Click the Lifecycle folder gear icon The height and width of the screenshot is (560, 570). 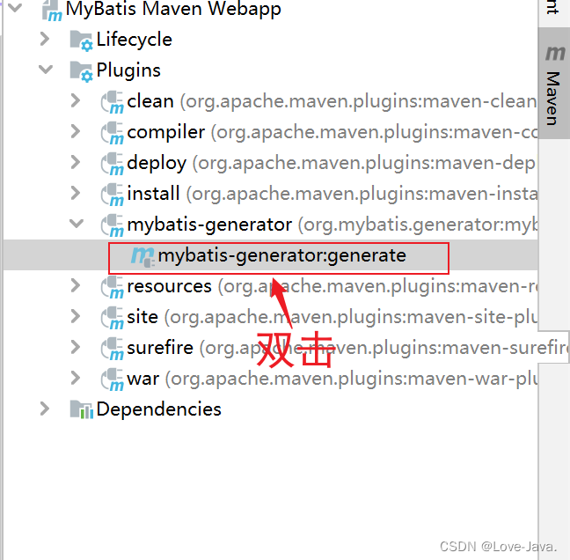coord(81,41)
